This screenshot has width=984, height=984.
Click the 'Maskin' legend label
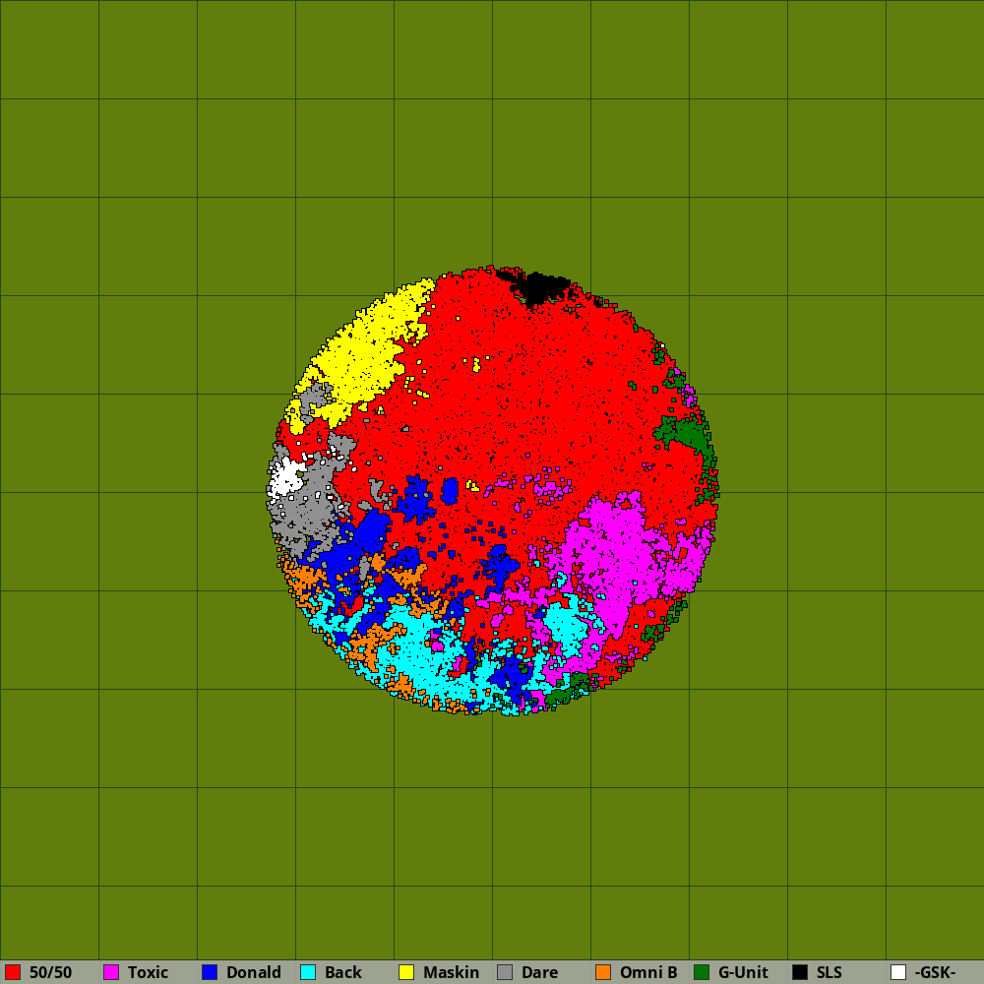[x=451, y=972]
